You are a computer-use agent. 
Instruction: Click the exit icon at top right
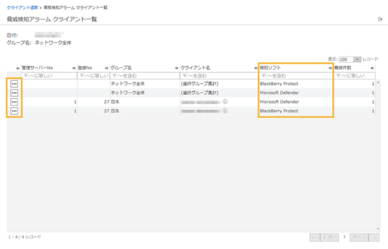point(379,19)
